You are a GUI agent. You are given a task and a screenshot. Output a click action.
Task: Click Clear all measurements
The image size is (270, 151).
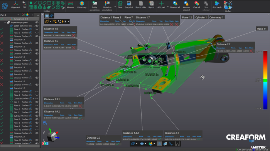[x=196, y=5]
